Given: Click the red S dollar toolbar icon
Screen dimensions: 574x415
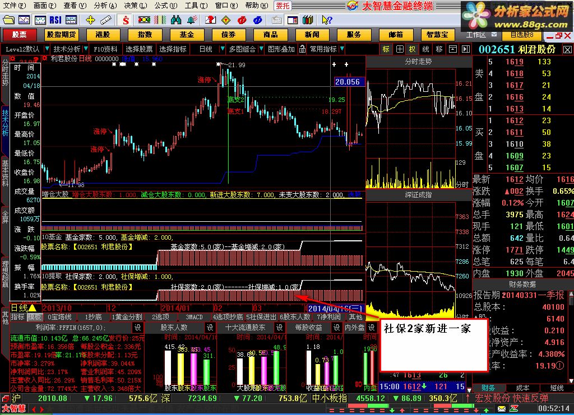Looking at the screenshot, I should click(x=126, y=20).
